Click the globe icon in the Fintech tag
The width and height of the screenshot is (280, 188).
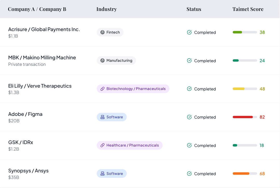point(102,32)
